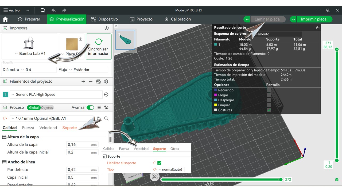Click the save project floppy disk icon
Screen dimensions: 342x192
tap(42, 10)
